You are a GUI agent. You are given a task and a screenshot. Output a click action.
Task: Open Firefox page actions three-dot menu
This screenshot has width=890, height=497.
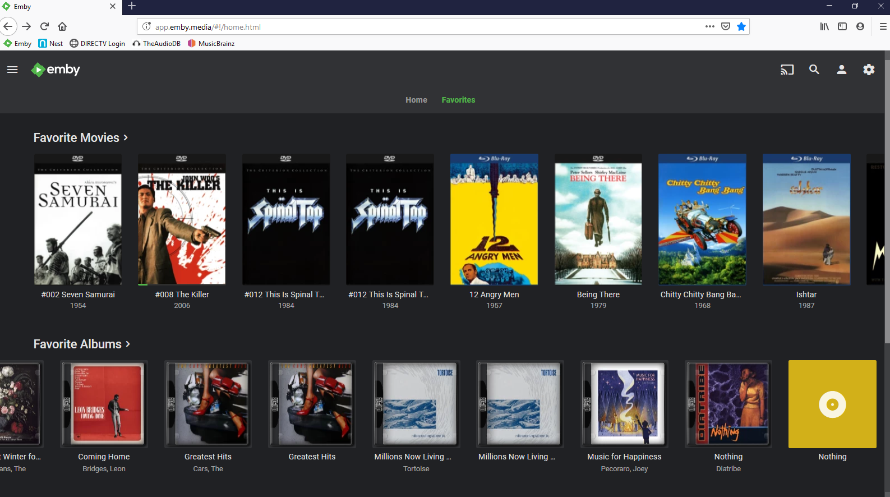click(x=709, y=26)
